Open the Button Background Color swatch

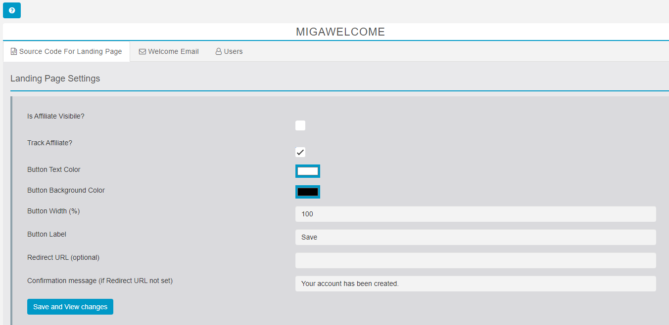click(308, 192)
